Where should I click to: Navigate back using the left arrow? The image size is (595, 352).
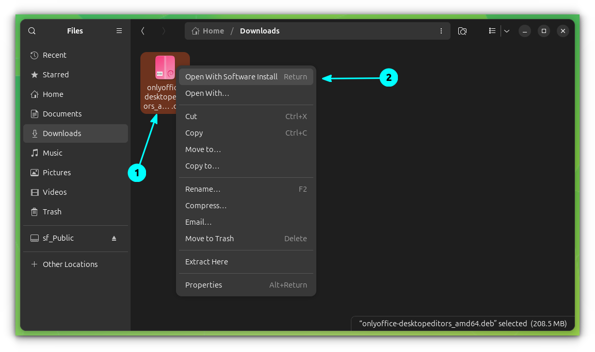click(x=143, y=31)
